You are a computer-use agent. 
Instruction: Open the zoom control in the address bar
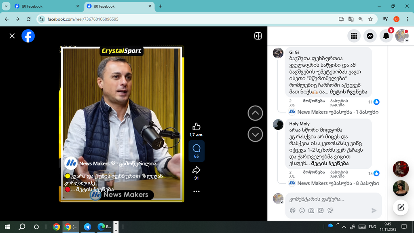[361, 19]
